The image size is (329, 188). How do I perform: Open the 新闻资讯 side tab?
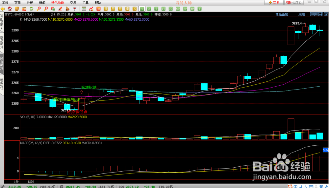tap(2, 85)
